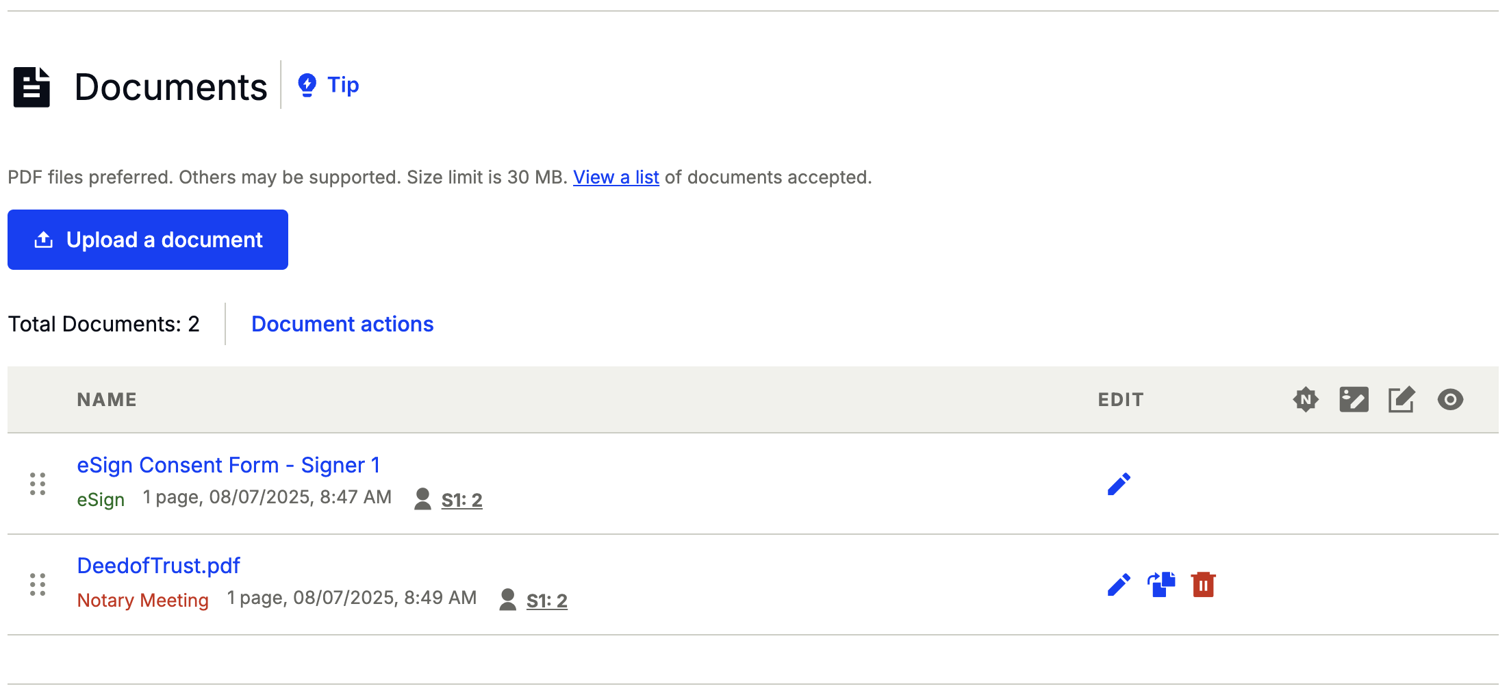This screenshot has width=1509, height=693.
Task: Select the signer annotation icon in the table header
Action: point(1354,399)
